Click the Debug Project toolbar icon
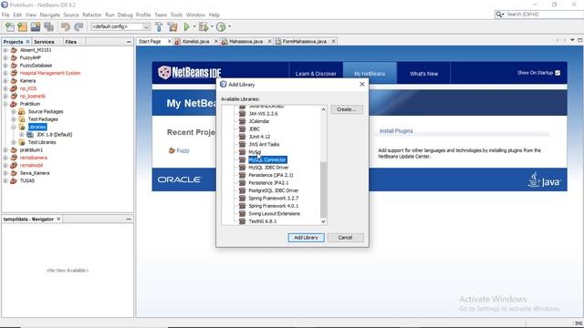This screenshot has height=328, width=584. [203, 26]
